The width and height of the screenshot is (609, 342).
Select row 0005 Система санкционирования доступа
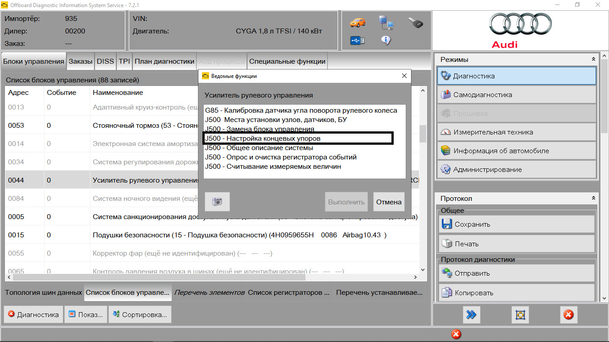[x=212, y=217]
